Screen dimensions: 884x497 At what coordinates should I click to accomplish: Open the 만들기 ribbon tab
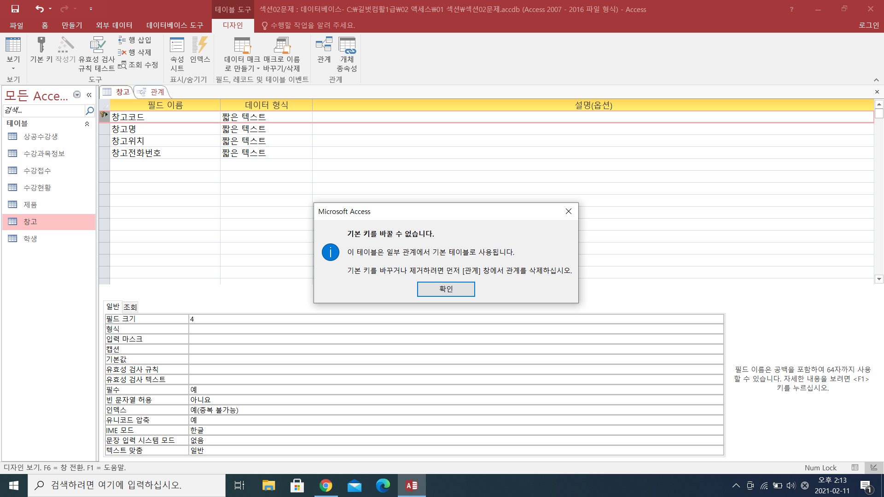tap(72, 25)
